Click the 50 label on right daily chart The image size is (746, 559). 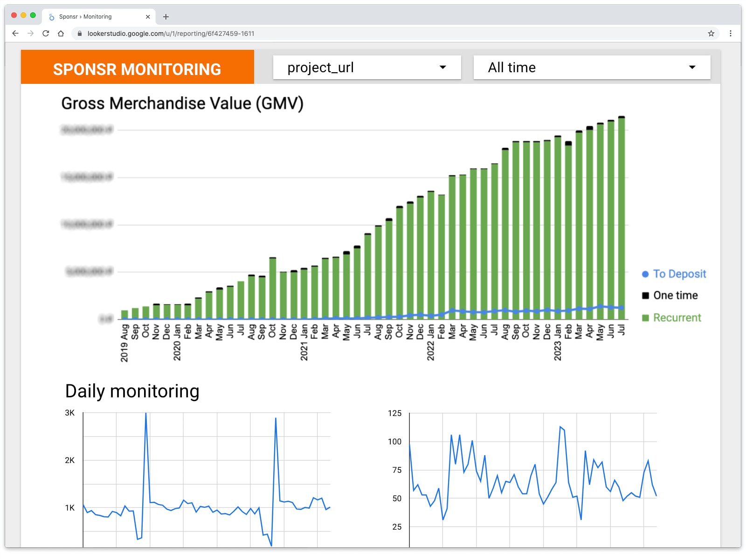[397, 498]
